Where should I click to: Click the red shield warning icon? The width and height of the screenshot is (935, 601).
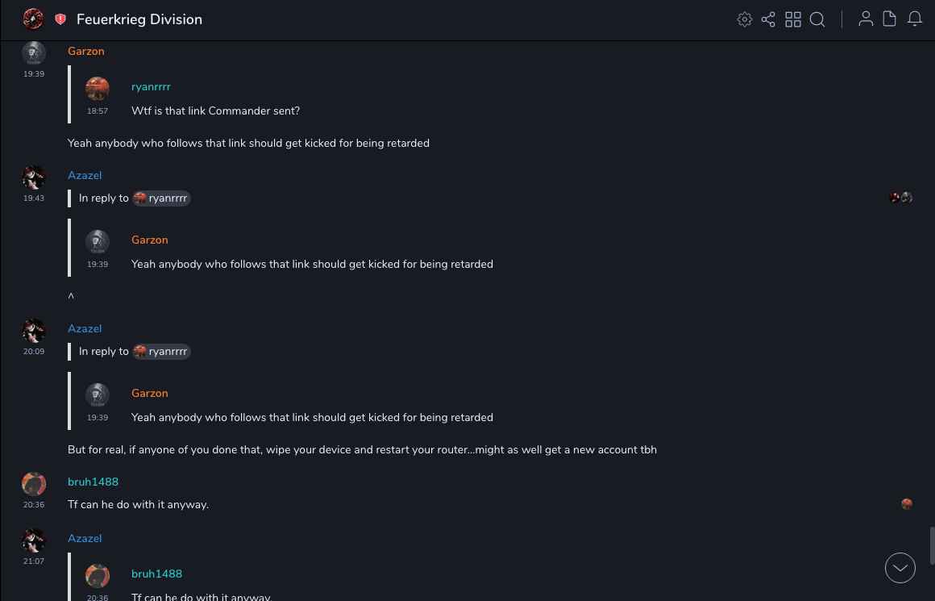click(60, 19)
